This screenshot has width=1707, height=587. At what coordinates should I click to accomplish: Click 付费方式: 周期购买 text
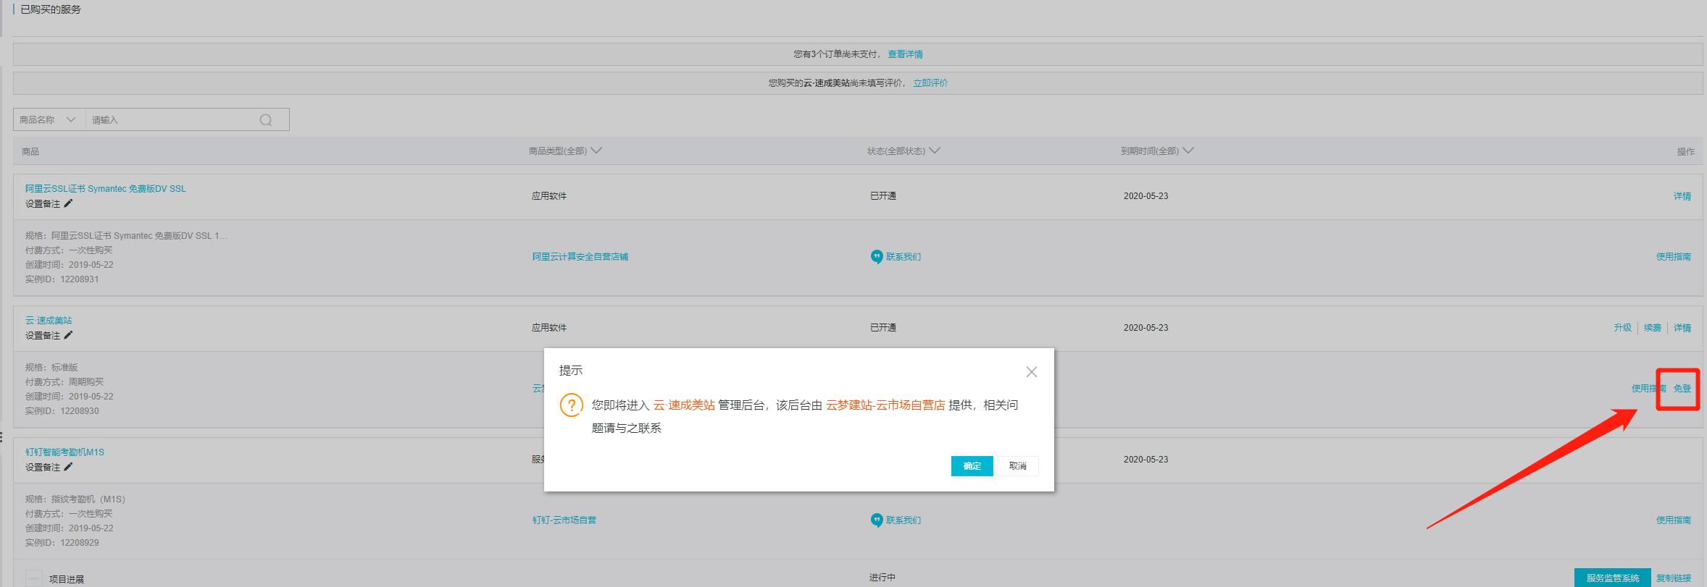pyautogui.click(x=64, y=382)
